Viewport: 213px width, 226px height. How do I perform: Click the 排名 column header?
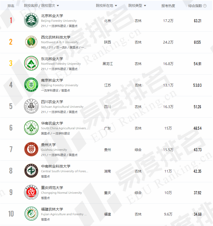tap(11, 6)
